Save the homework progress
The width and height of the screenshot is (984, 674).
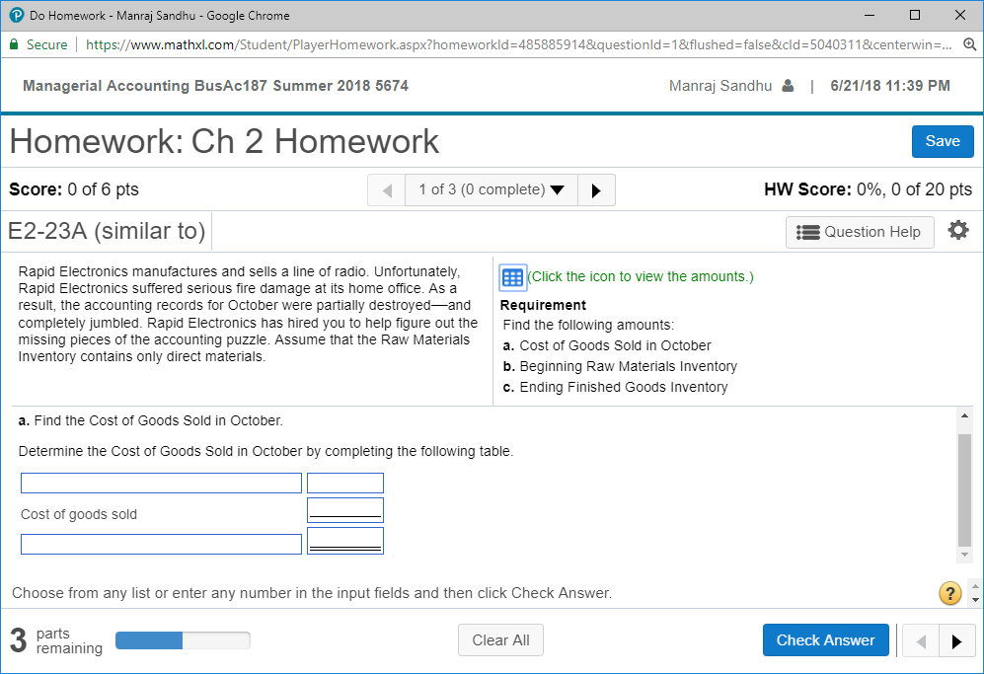click(x=942, y=141)
